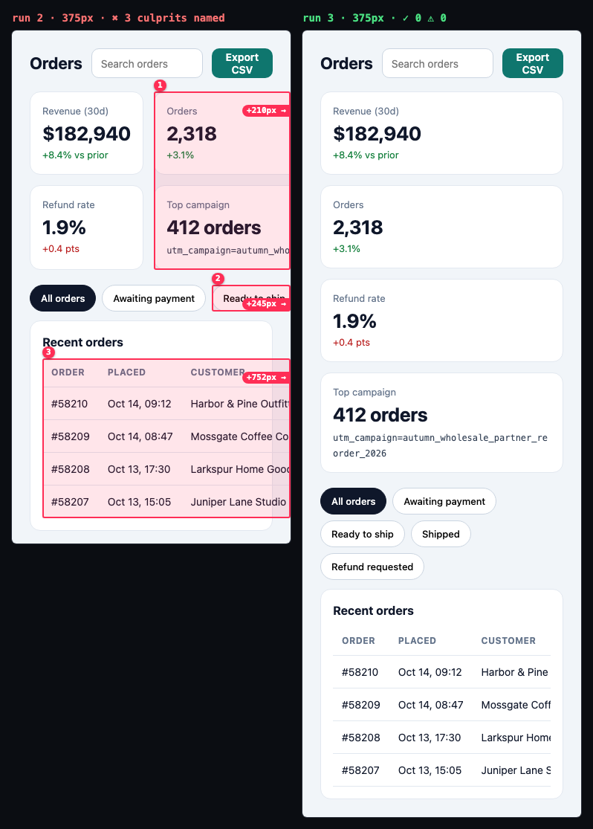Screen dimensions: 593x829
Task: Click order #58209 in run 3 table
Action: point(361,705)
